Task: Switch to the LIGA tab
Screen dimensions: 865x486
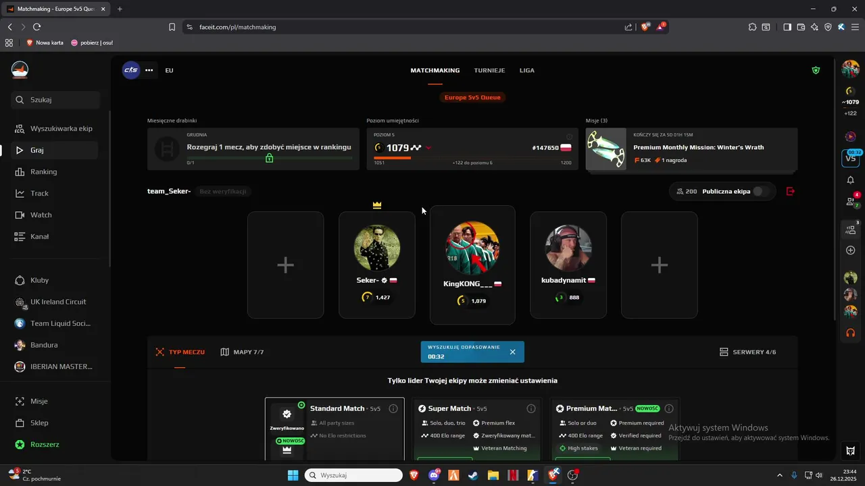Action: point(527,70)
